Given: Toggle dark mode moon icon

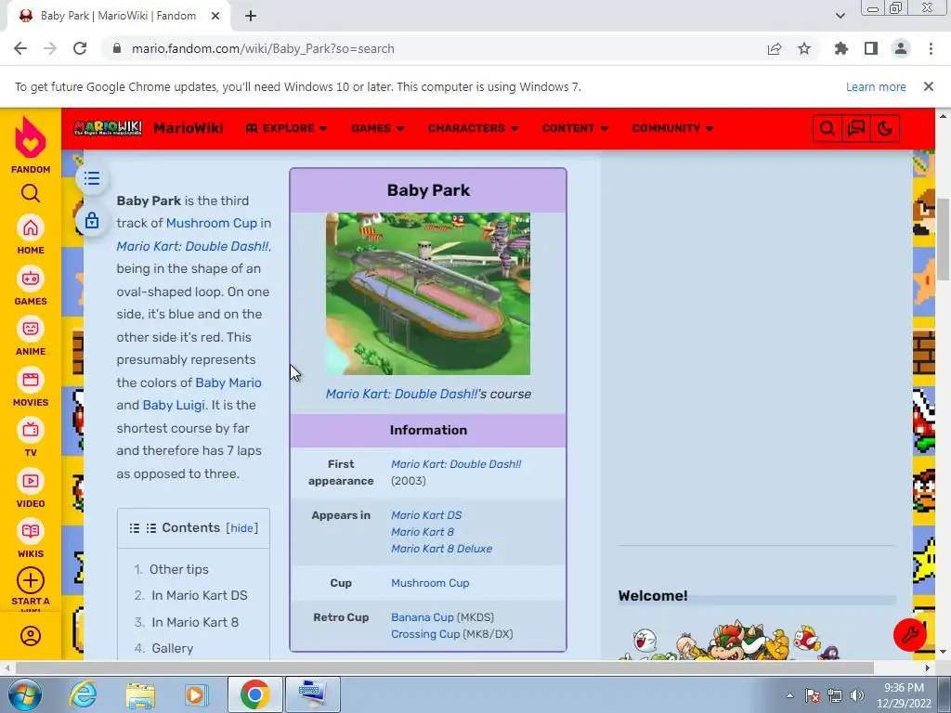Looking at the screenshot, I should coord(885,128).
